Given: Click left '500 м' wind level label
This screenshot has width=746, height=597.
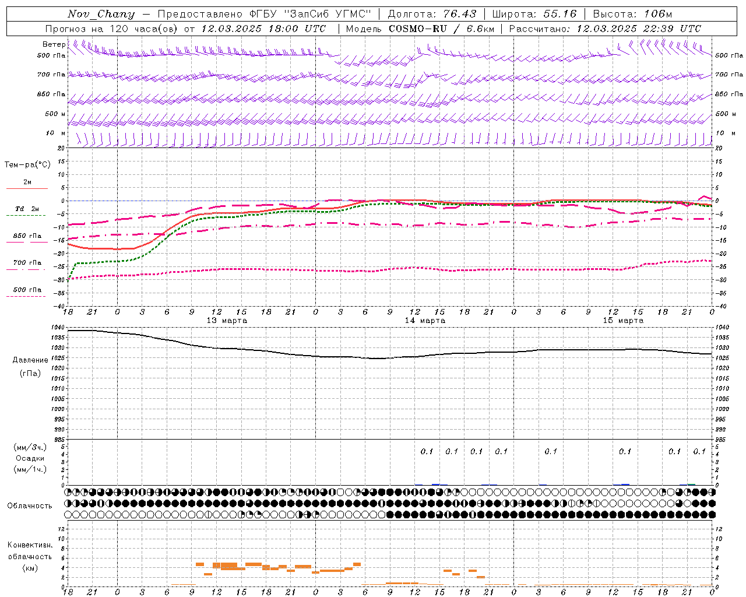Looking at the screenshot, I should (55, 114).
